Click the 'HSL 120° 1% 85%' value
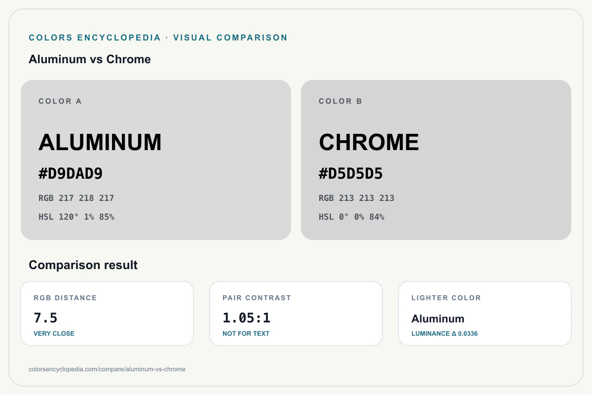Image resolution: width=592 pixels, height=395 pixels. pos(76,217)
